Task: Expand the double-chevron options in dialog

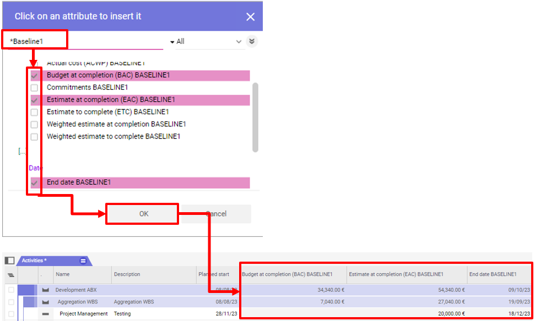Action: (x=252, y=41)
